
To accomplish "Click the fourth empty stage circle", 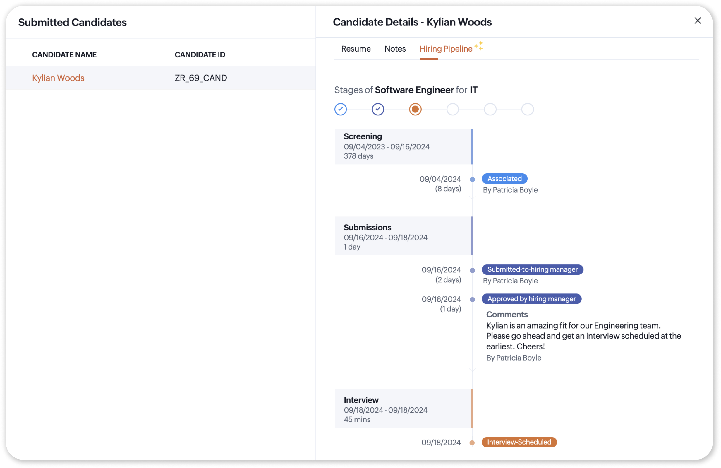I will (453, 110).
